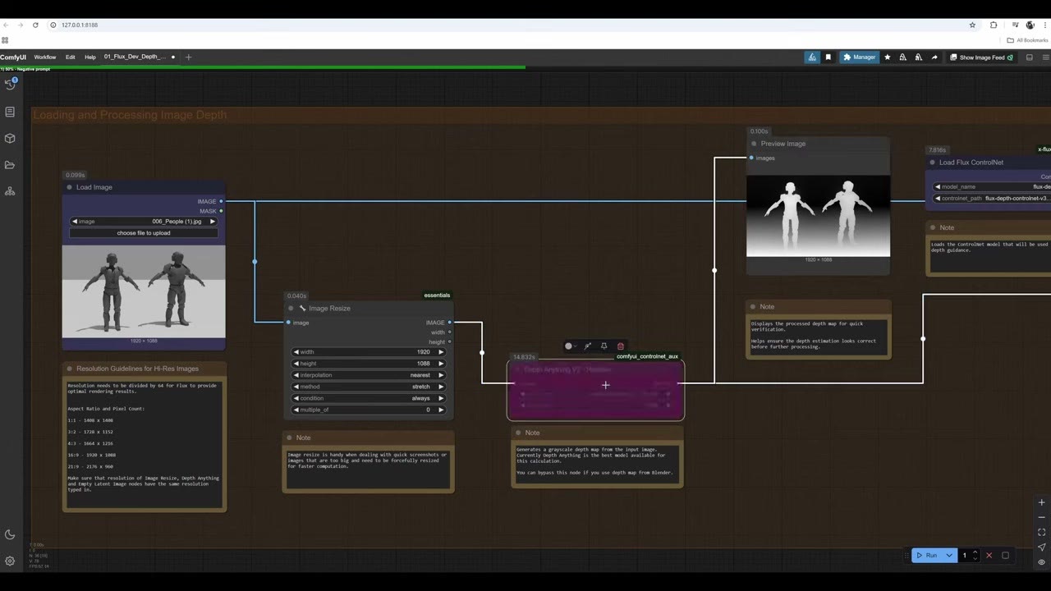Click the red X cancel run icon
This screenshot has height=591, width=1051.
989,556
